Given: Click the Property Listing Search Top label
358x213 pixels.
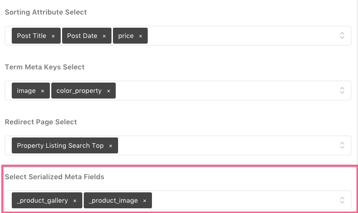Looking at the screenshot, I should click(60, 146).
